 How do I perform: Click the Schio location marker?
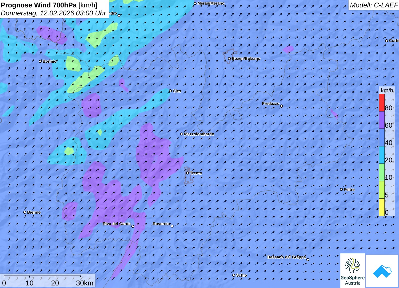click(234, 275)
